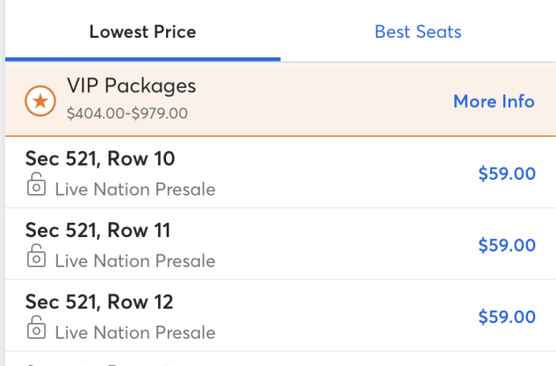Click the presale lock icon for Row 12
Viewport: 556px width, 366px height.
click(36, 329)
